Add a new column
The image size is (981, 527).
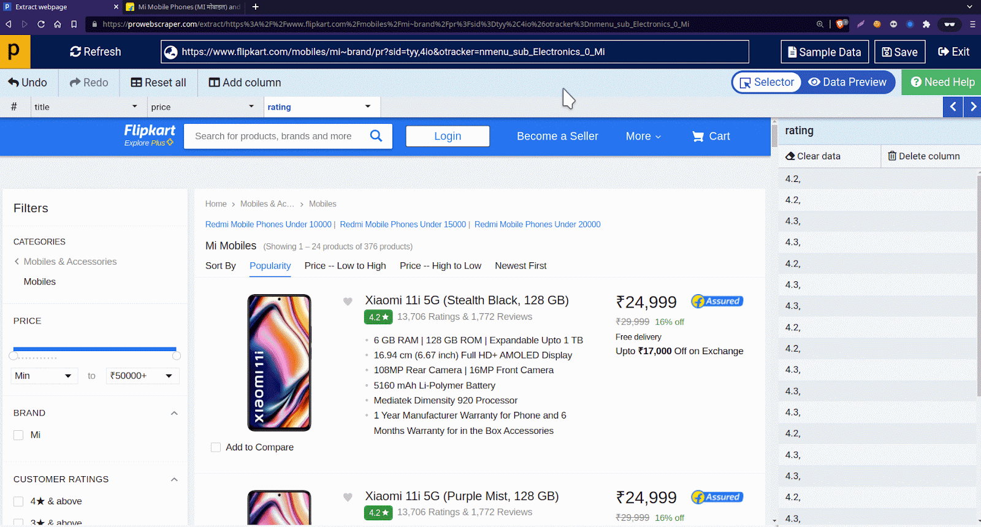245,82
